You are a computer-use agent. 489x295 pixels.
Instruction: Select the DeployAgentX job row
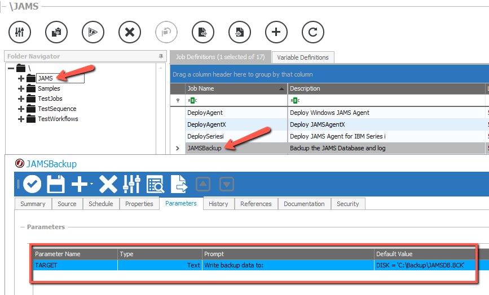point(329,124)
